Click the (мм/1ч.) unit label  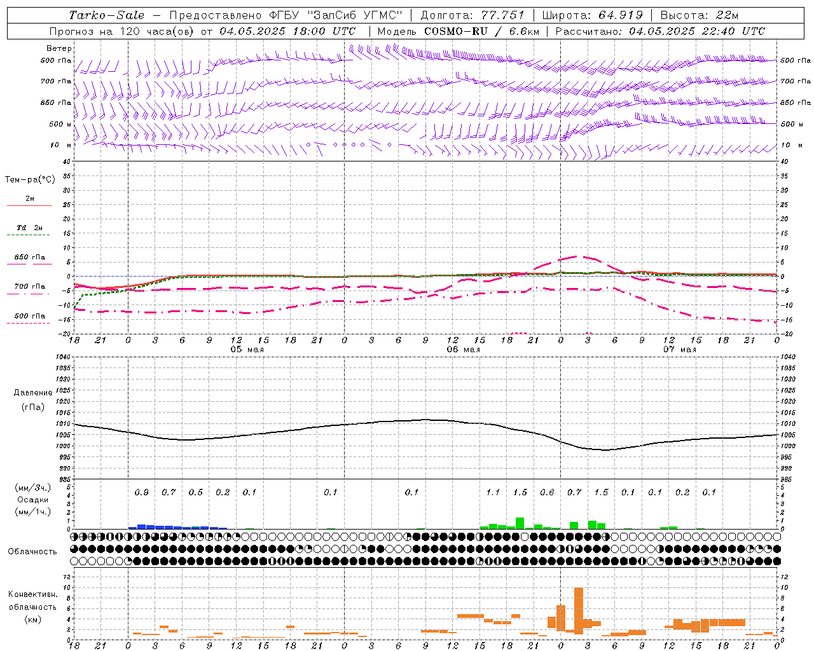(x=32, y=512)
